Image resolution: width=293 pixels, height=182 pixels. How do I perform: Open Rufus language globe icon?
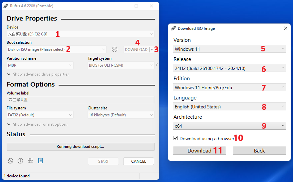click(10, 160)
